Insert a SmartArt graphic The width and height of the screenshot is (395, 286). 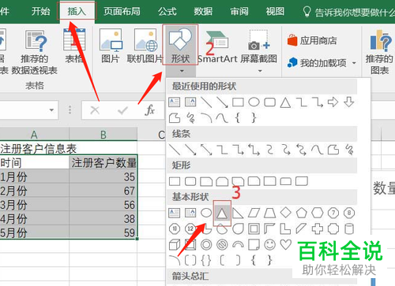tap(217, 47)
